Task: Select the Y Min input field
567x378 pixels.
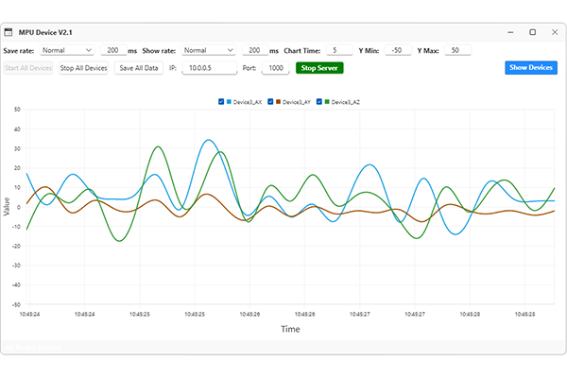Action: [395, 50]
